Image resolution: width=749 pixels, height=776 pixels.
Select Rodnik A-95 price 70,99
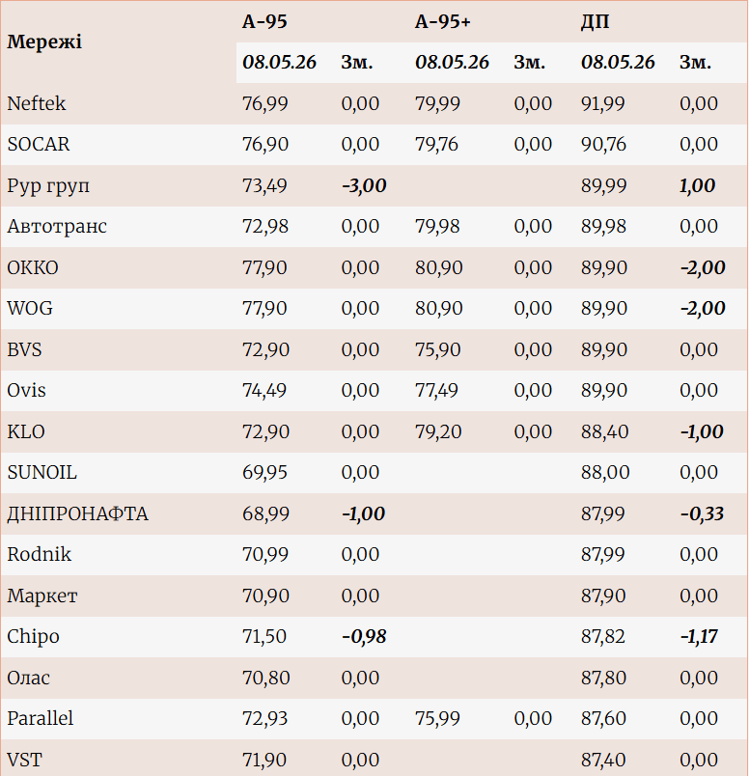click(x=264, y=554)
